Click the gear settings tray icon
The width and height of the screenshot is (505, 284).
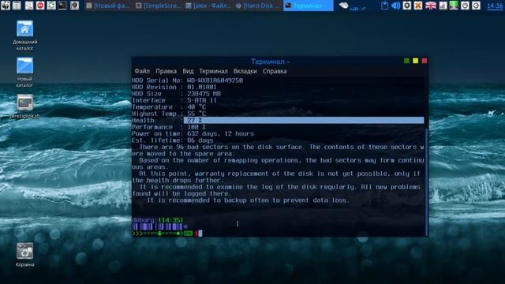(407, 6)
